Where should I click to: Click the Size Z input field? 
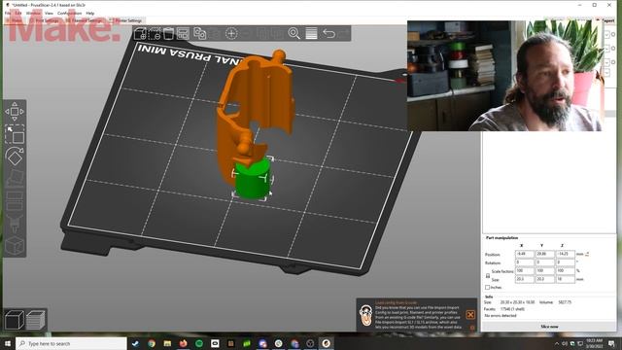click(566, 279)
